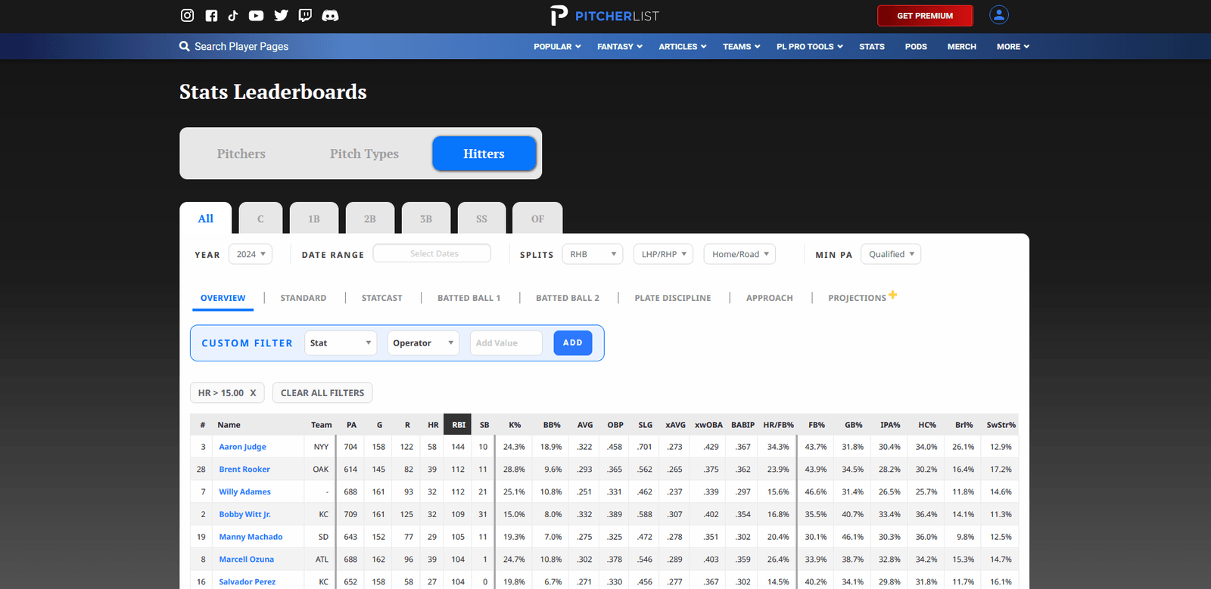Open the Year 2024 dropdown
The image size is (1211, 589).
click(x=251, y=254)
